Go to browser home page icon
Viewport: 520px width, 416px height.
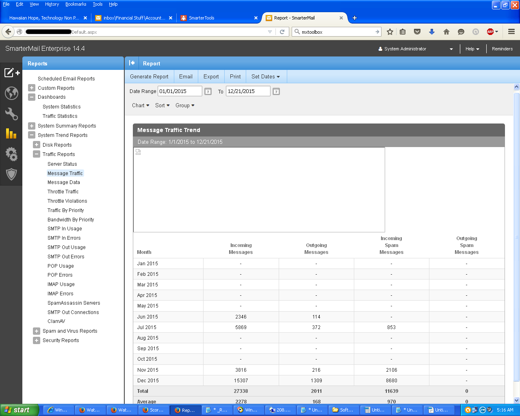point(446,32)
